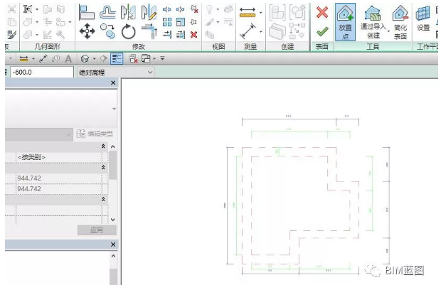Click the -600.0 elevation input field
This screenshot has width=441, height=285.
(42, 72)
